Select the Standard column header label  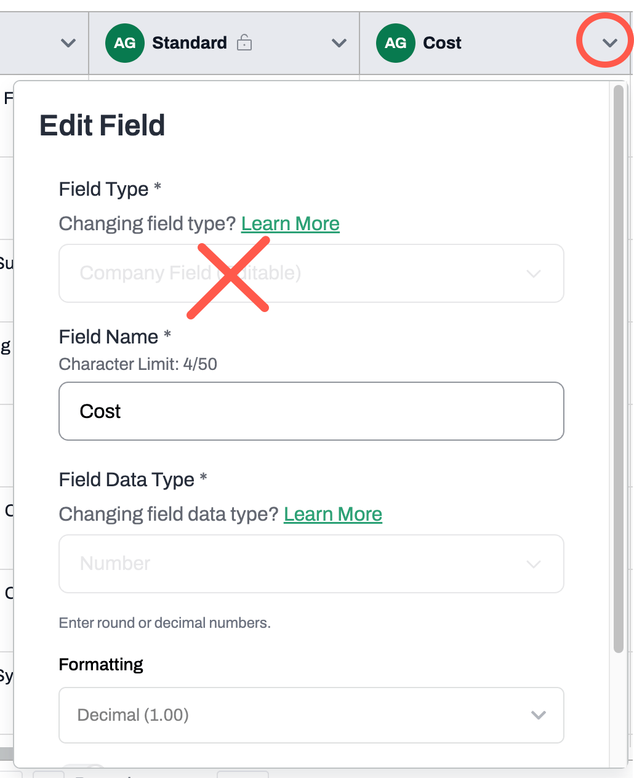(x=190, y=43)
